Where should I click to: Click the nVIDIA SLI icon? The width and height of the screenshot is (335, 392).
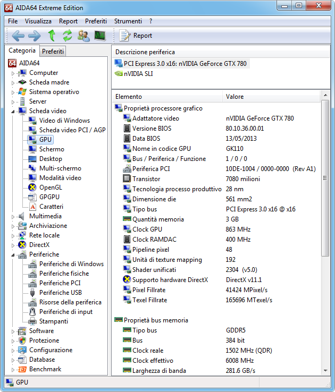[x=119, y=73]
